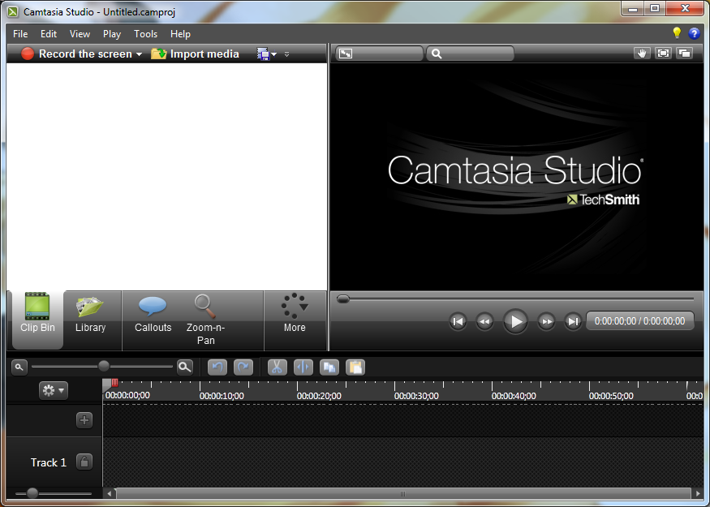Click the blue question mark help icon
The height and width of the screenshot is (507, 710).
pyautogui.click(x=694, y=33)
